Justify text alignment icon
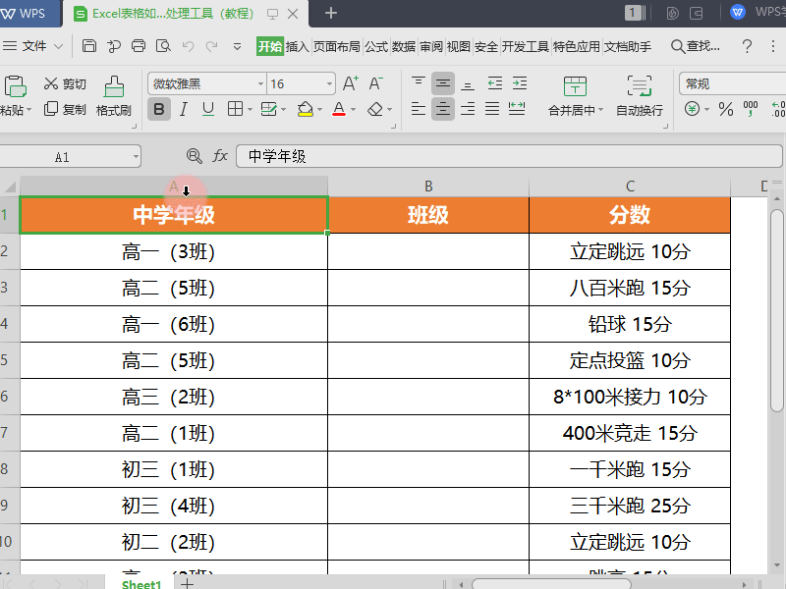This screenshot has width=786, height=589. [492, 109]
